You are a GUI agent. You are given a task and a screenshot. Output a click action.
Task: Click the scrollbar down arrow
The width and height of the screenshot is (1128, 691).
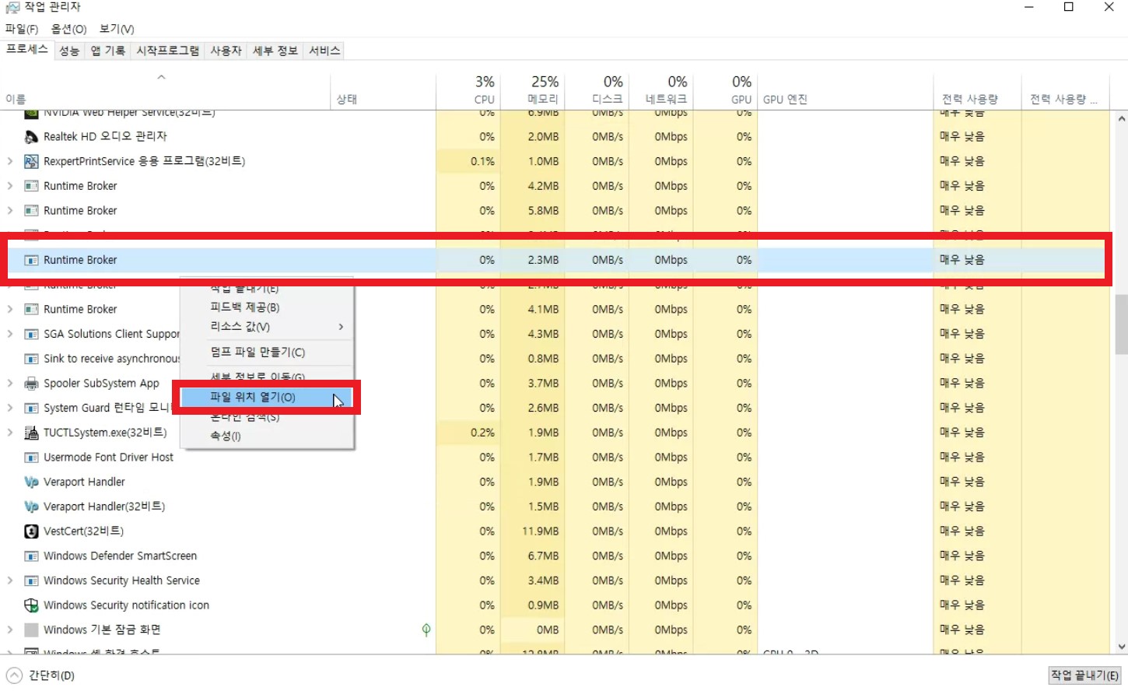click(1121, 647)
